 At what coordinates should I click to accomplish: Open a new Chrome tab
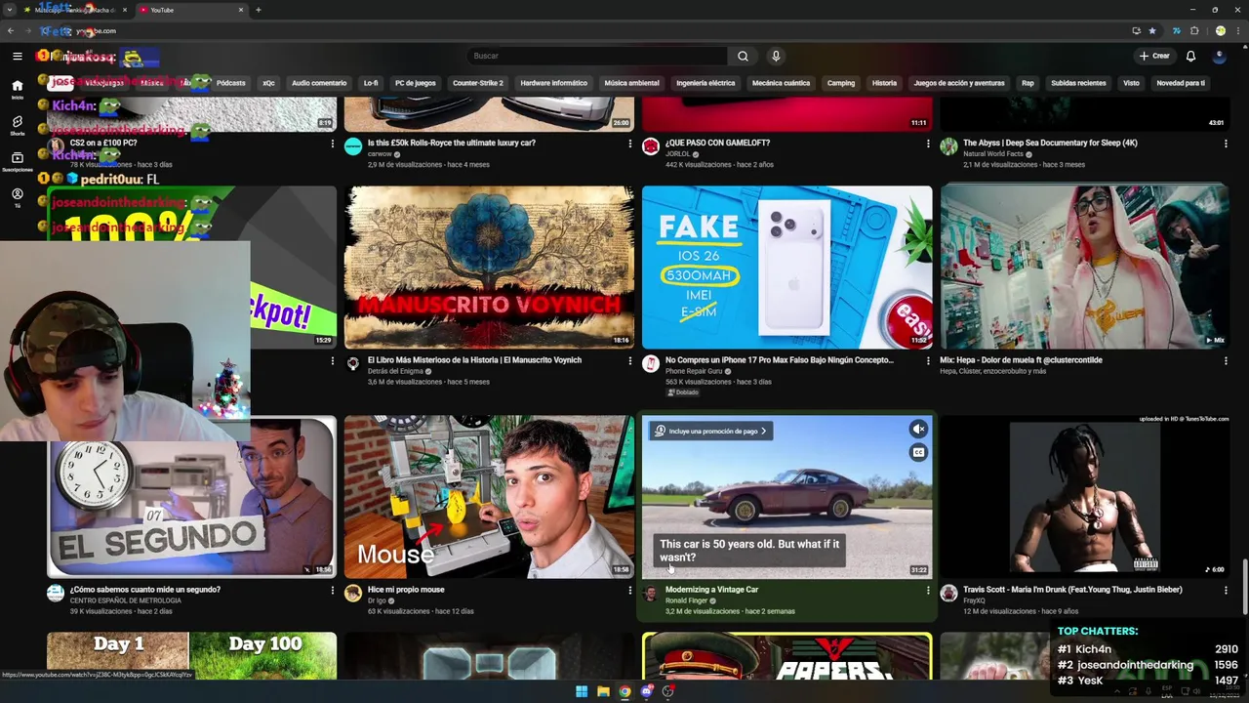click(259, 10)
